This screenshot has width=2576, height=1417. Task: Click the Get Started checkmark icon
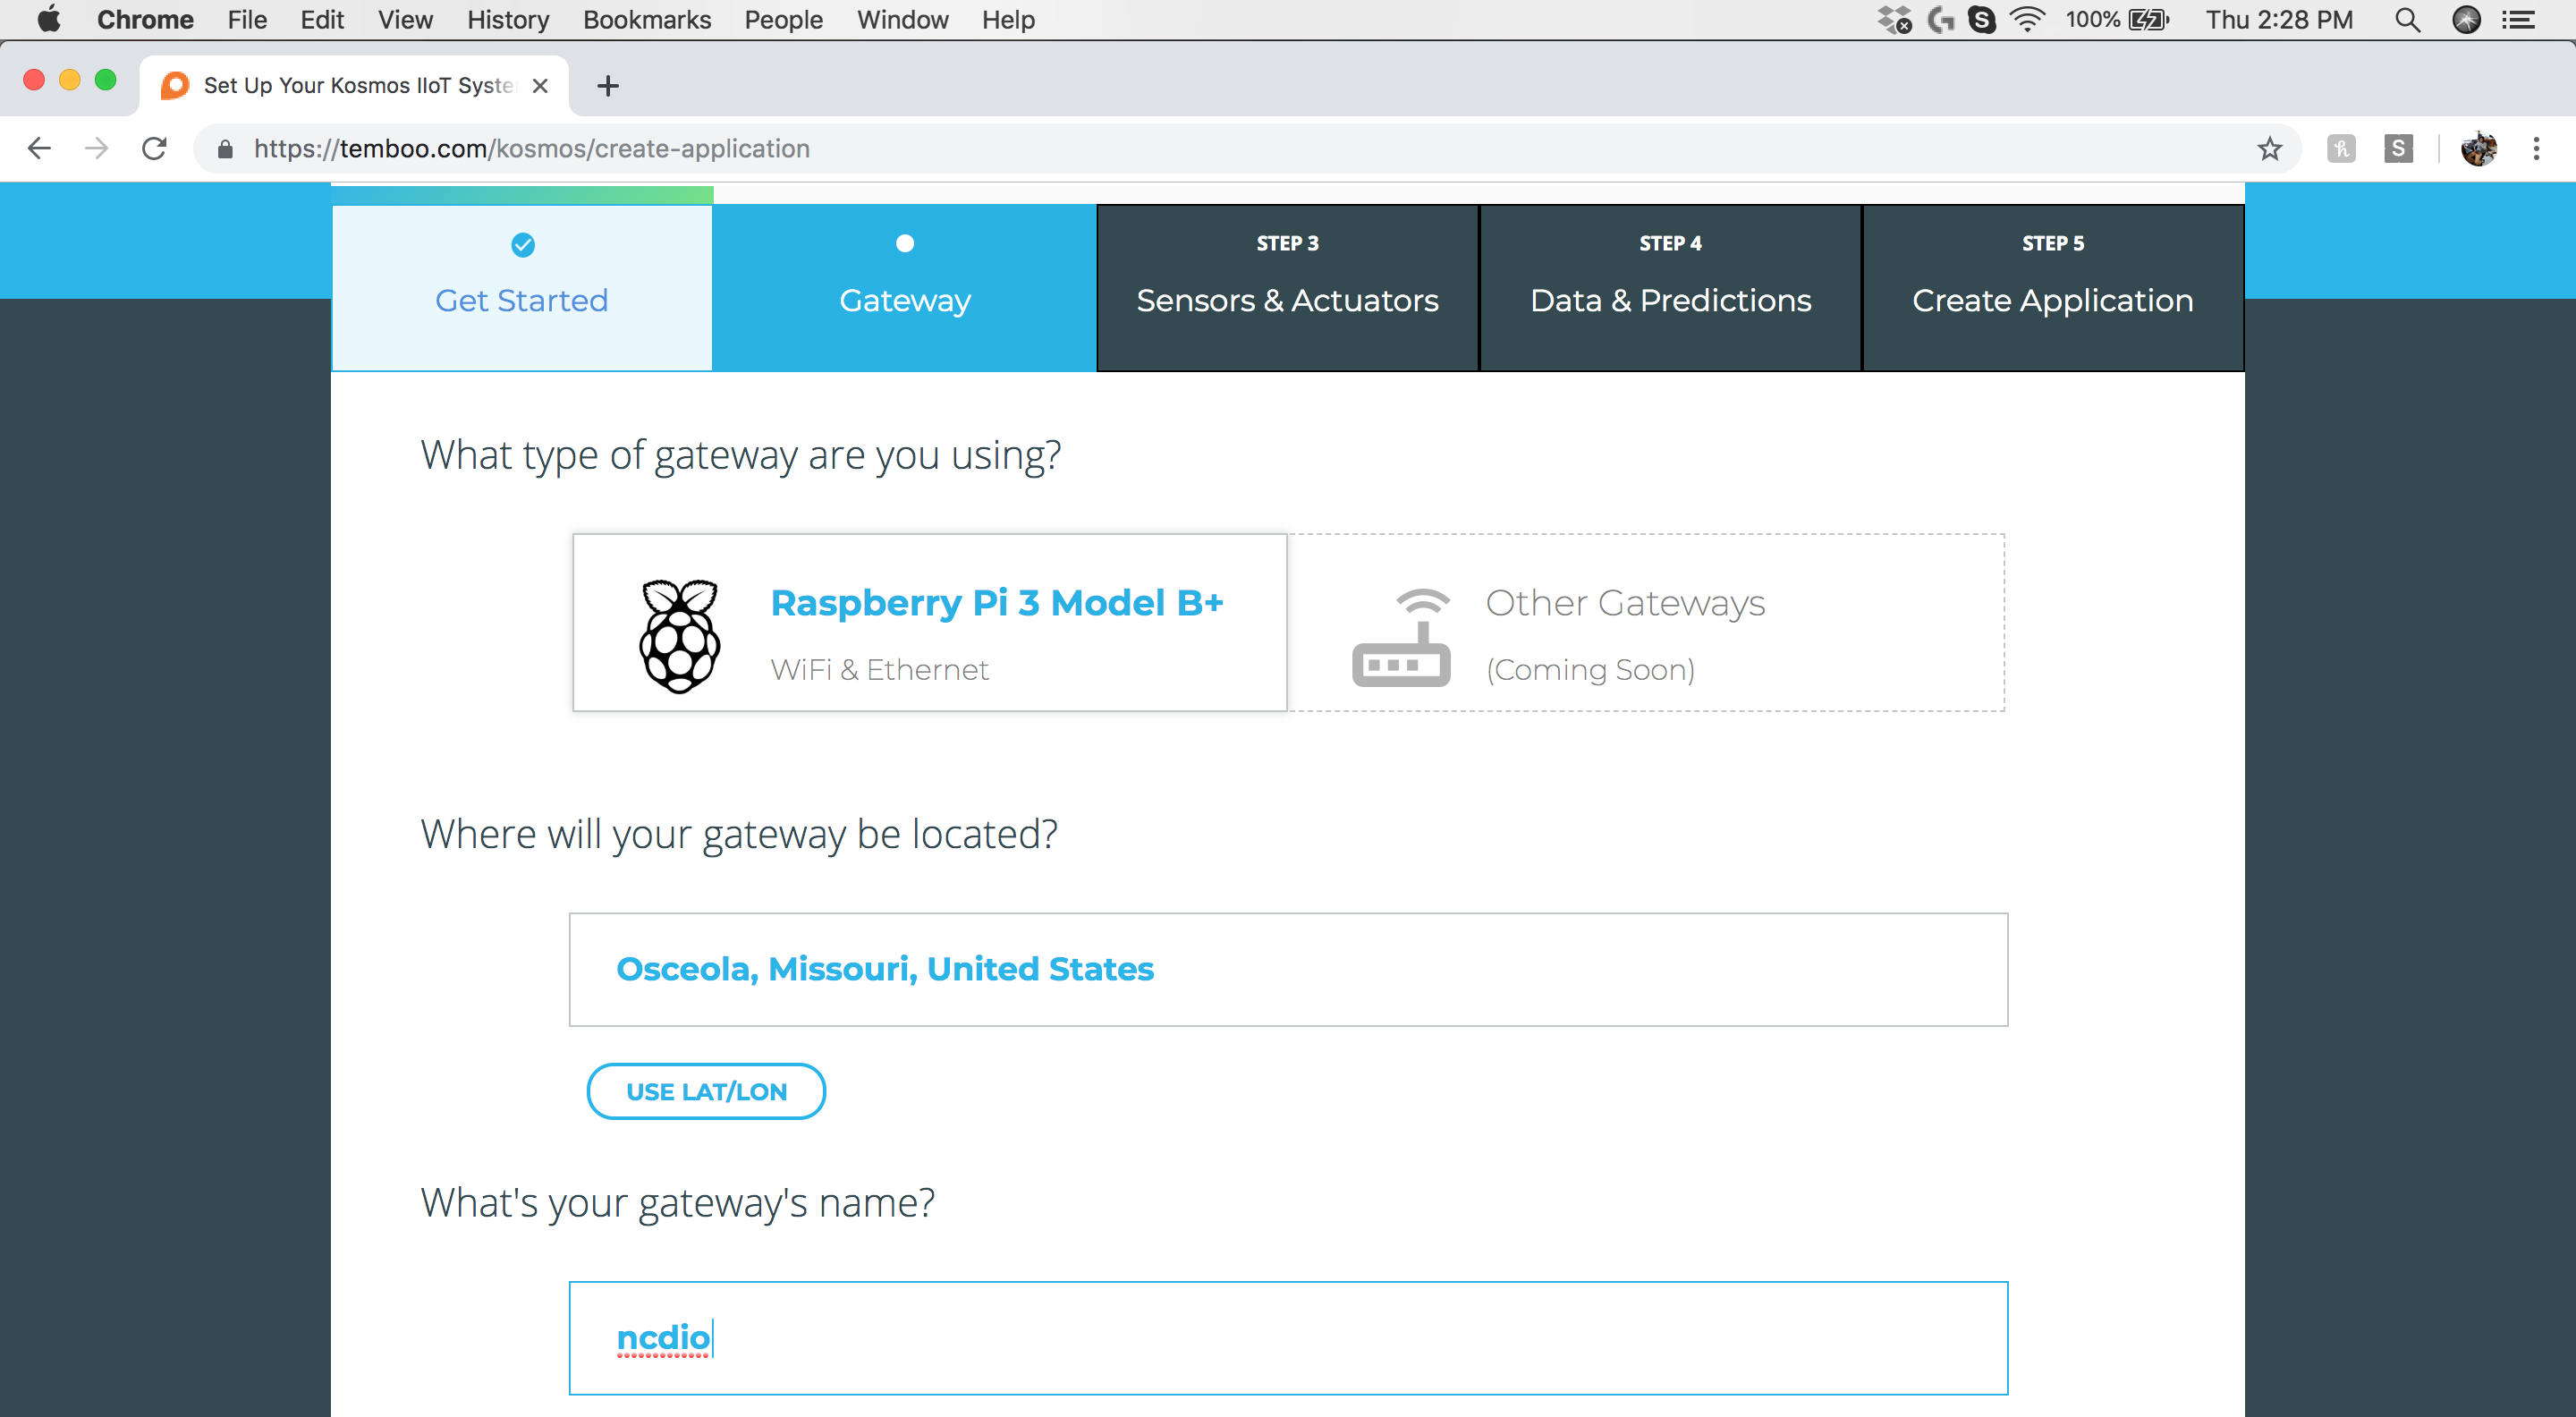click(x=523, y=245)
